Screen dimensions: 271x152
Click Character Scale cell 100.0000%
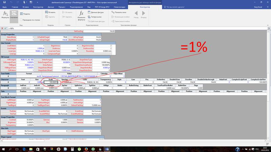51,82
